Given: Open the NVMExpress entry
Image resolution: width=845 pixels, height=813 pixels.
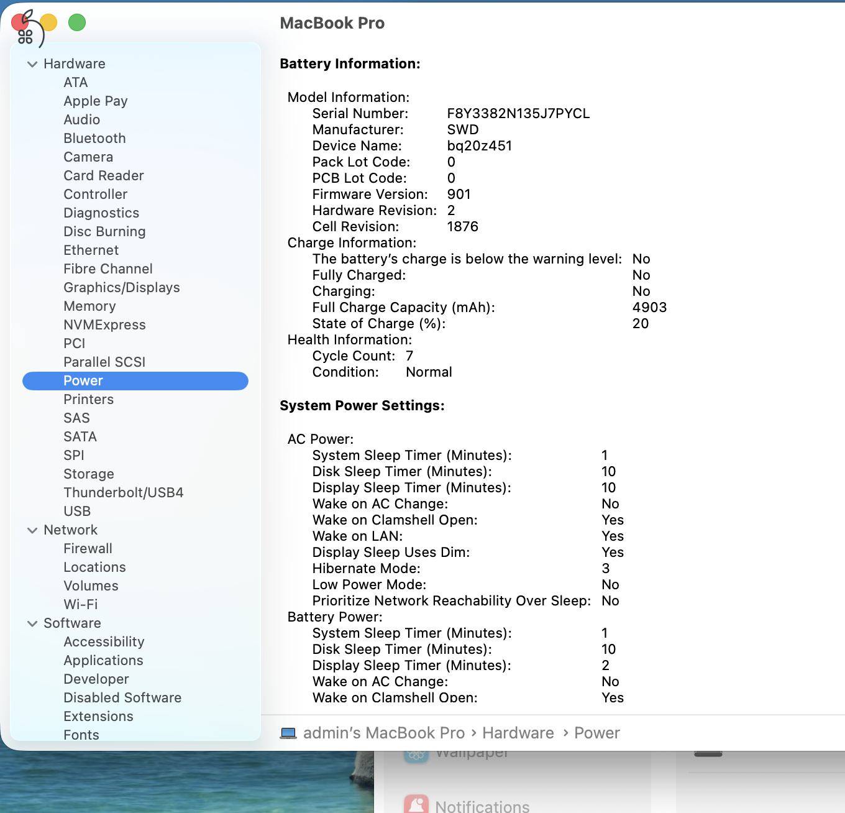Looking at the screenshot, I should (105, 325).
